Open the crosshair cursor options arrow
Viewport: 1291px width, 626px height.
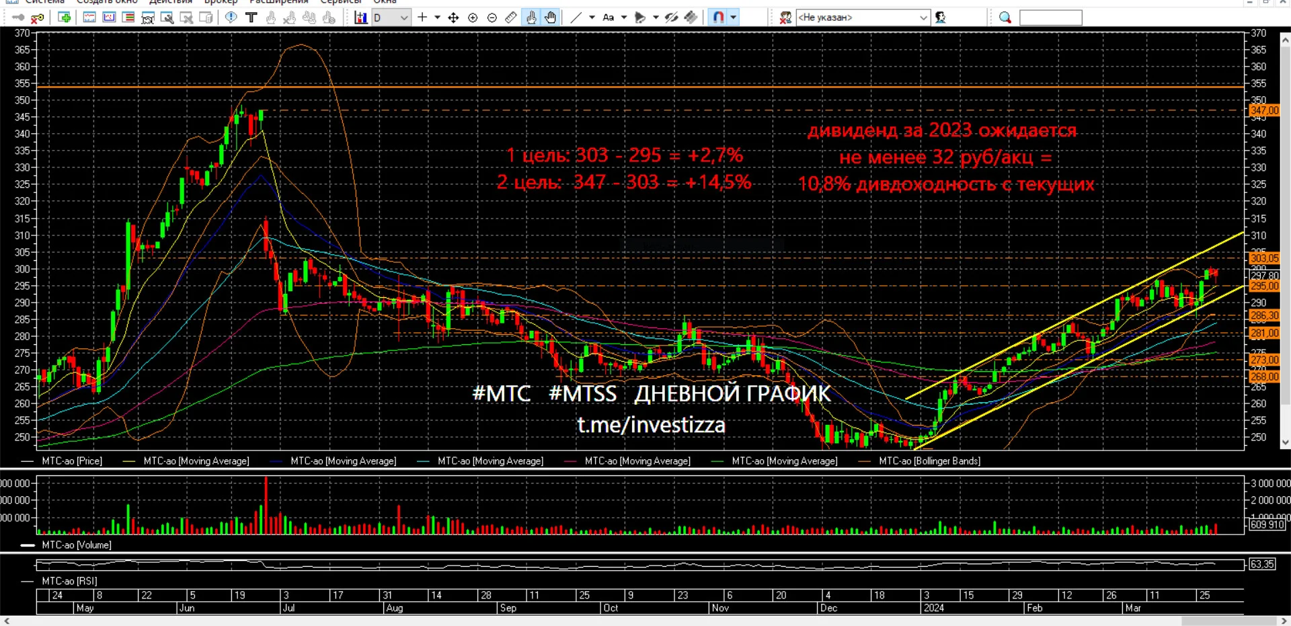(437, 17)
